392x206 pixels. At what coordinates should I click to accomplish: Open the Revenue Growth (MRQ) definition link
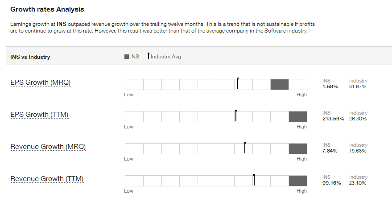pos(48,147)
